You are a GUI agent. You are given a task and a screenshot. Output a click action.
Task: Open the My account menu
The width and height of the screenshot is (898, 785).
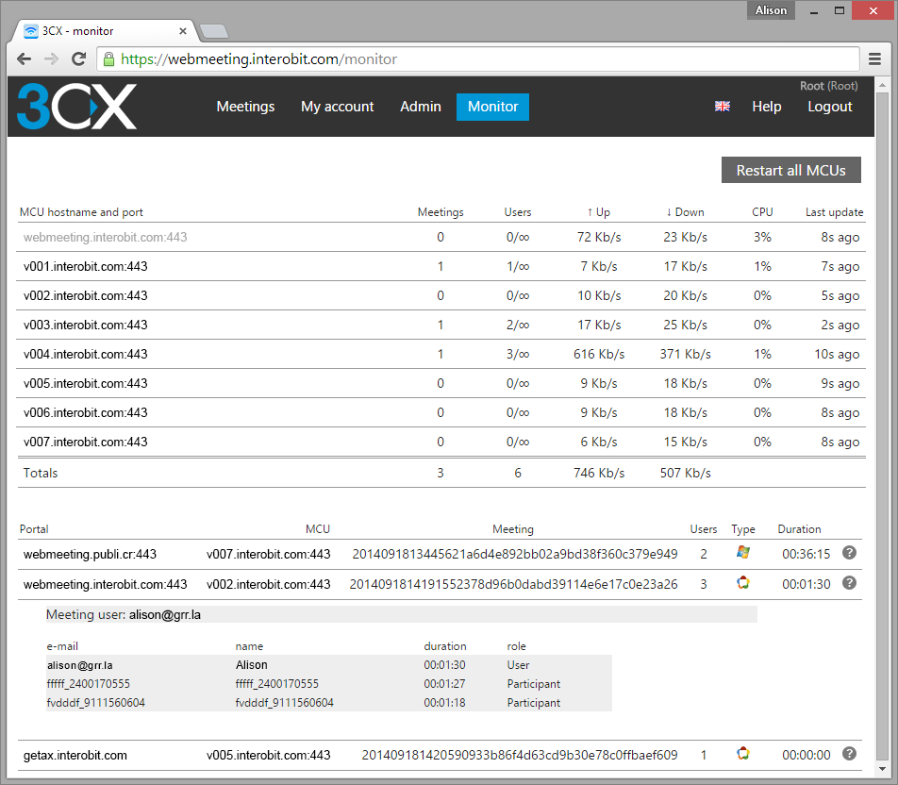click(x=338, y=107)
